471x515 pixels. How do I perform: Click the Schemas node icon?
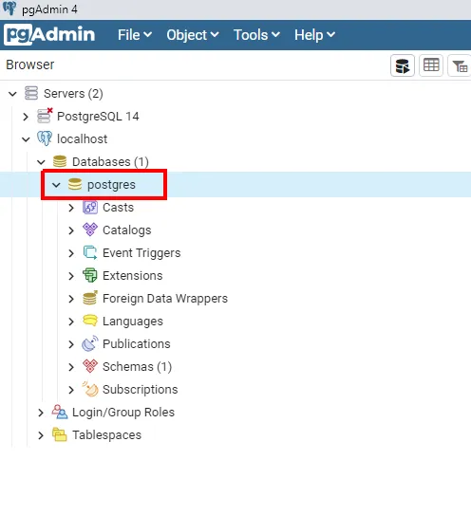[90, 366]
